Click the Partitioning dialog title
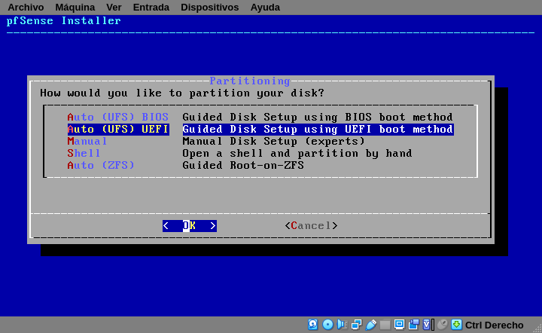Screen dimensions: 542x333 tap(250, 81)
